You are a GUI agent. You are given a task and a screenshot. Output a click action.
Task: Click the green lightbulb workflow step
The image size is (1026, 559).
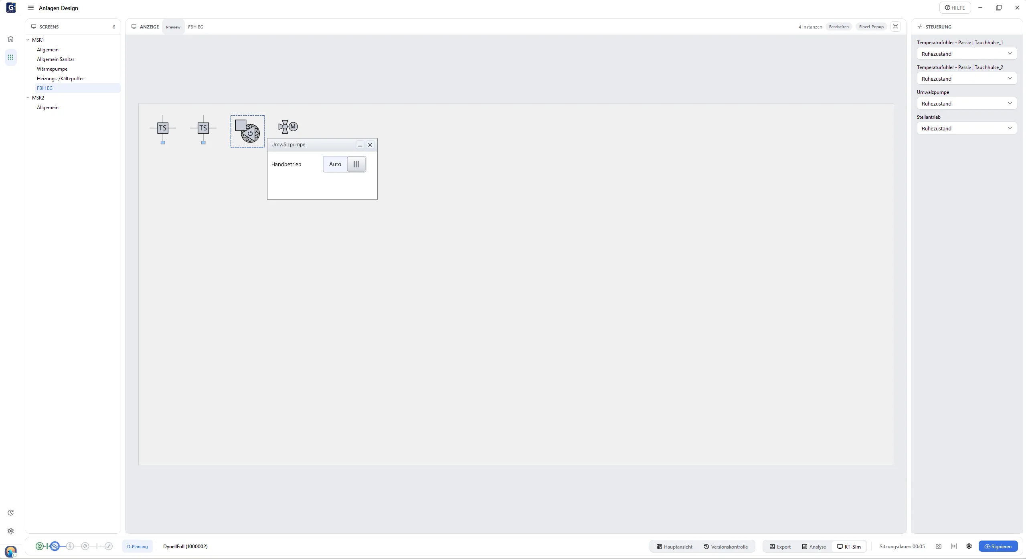40,546
